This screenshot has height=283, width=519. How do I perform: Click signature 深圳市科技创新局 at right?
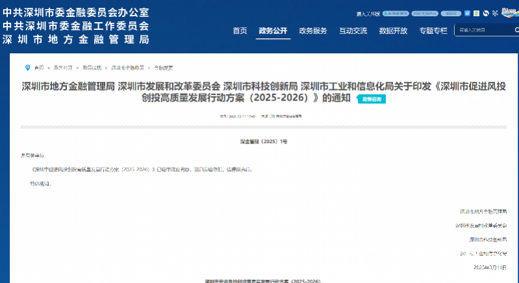click(x=488, y=240)
